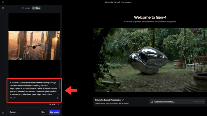Open the Gen-4 model dropdown
207x116 pixels.
14,112
